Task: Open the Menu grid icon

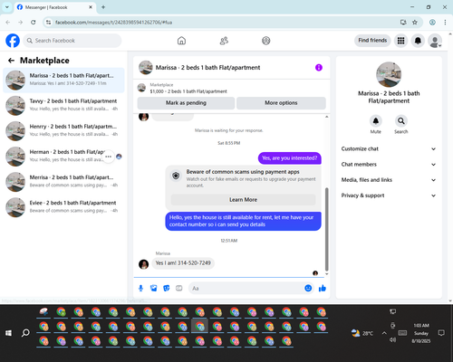Action: [400, 41]
